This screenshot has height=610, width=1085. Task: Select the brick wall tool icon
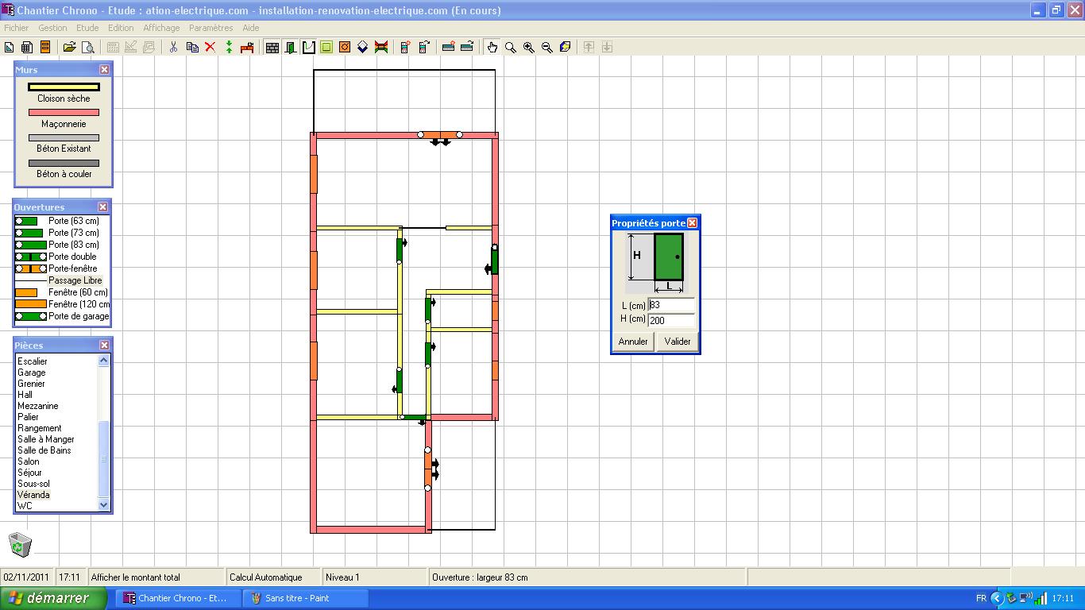(272, 47)
